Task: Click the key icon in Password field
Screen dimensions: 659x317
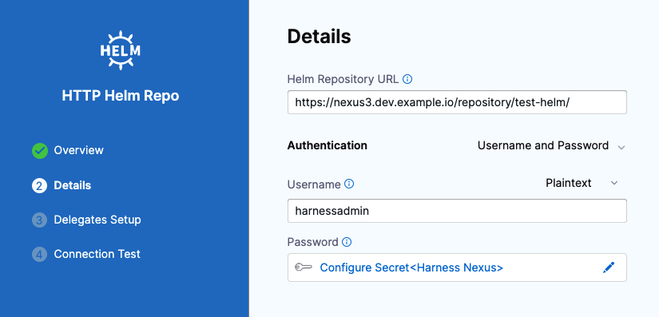Action: 304,267
